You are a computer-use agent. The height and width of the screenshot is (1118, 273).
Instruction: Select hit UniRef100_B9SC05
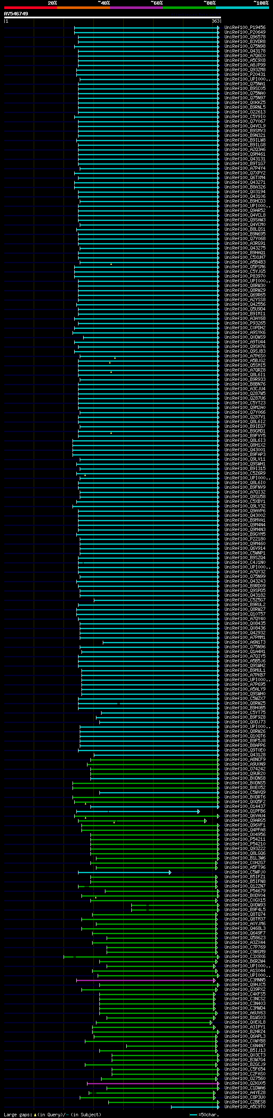click(x=245, y=89)
